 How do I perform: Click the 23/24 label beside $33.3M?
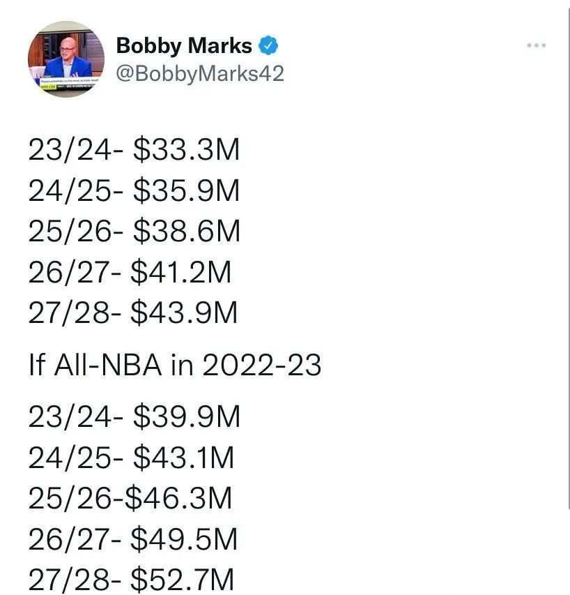(70, 150)
